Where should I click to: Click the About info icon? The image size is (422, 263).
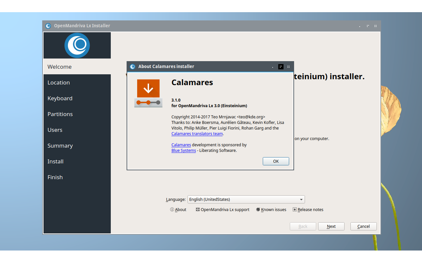pyautogui.click(x=172, y=209)
